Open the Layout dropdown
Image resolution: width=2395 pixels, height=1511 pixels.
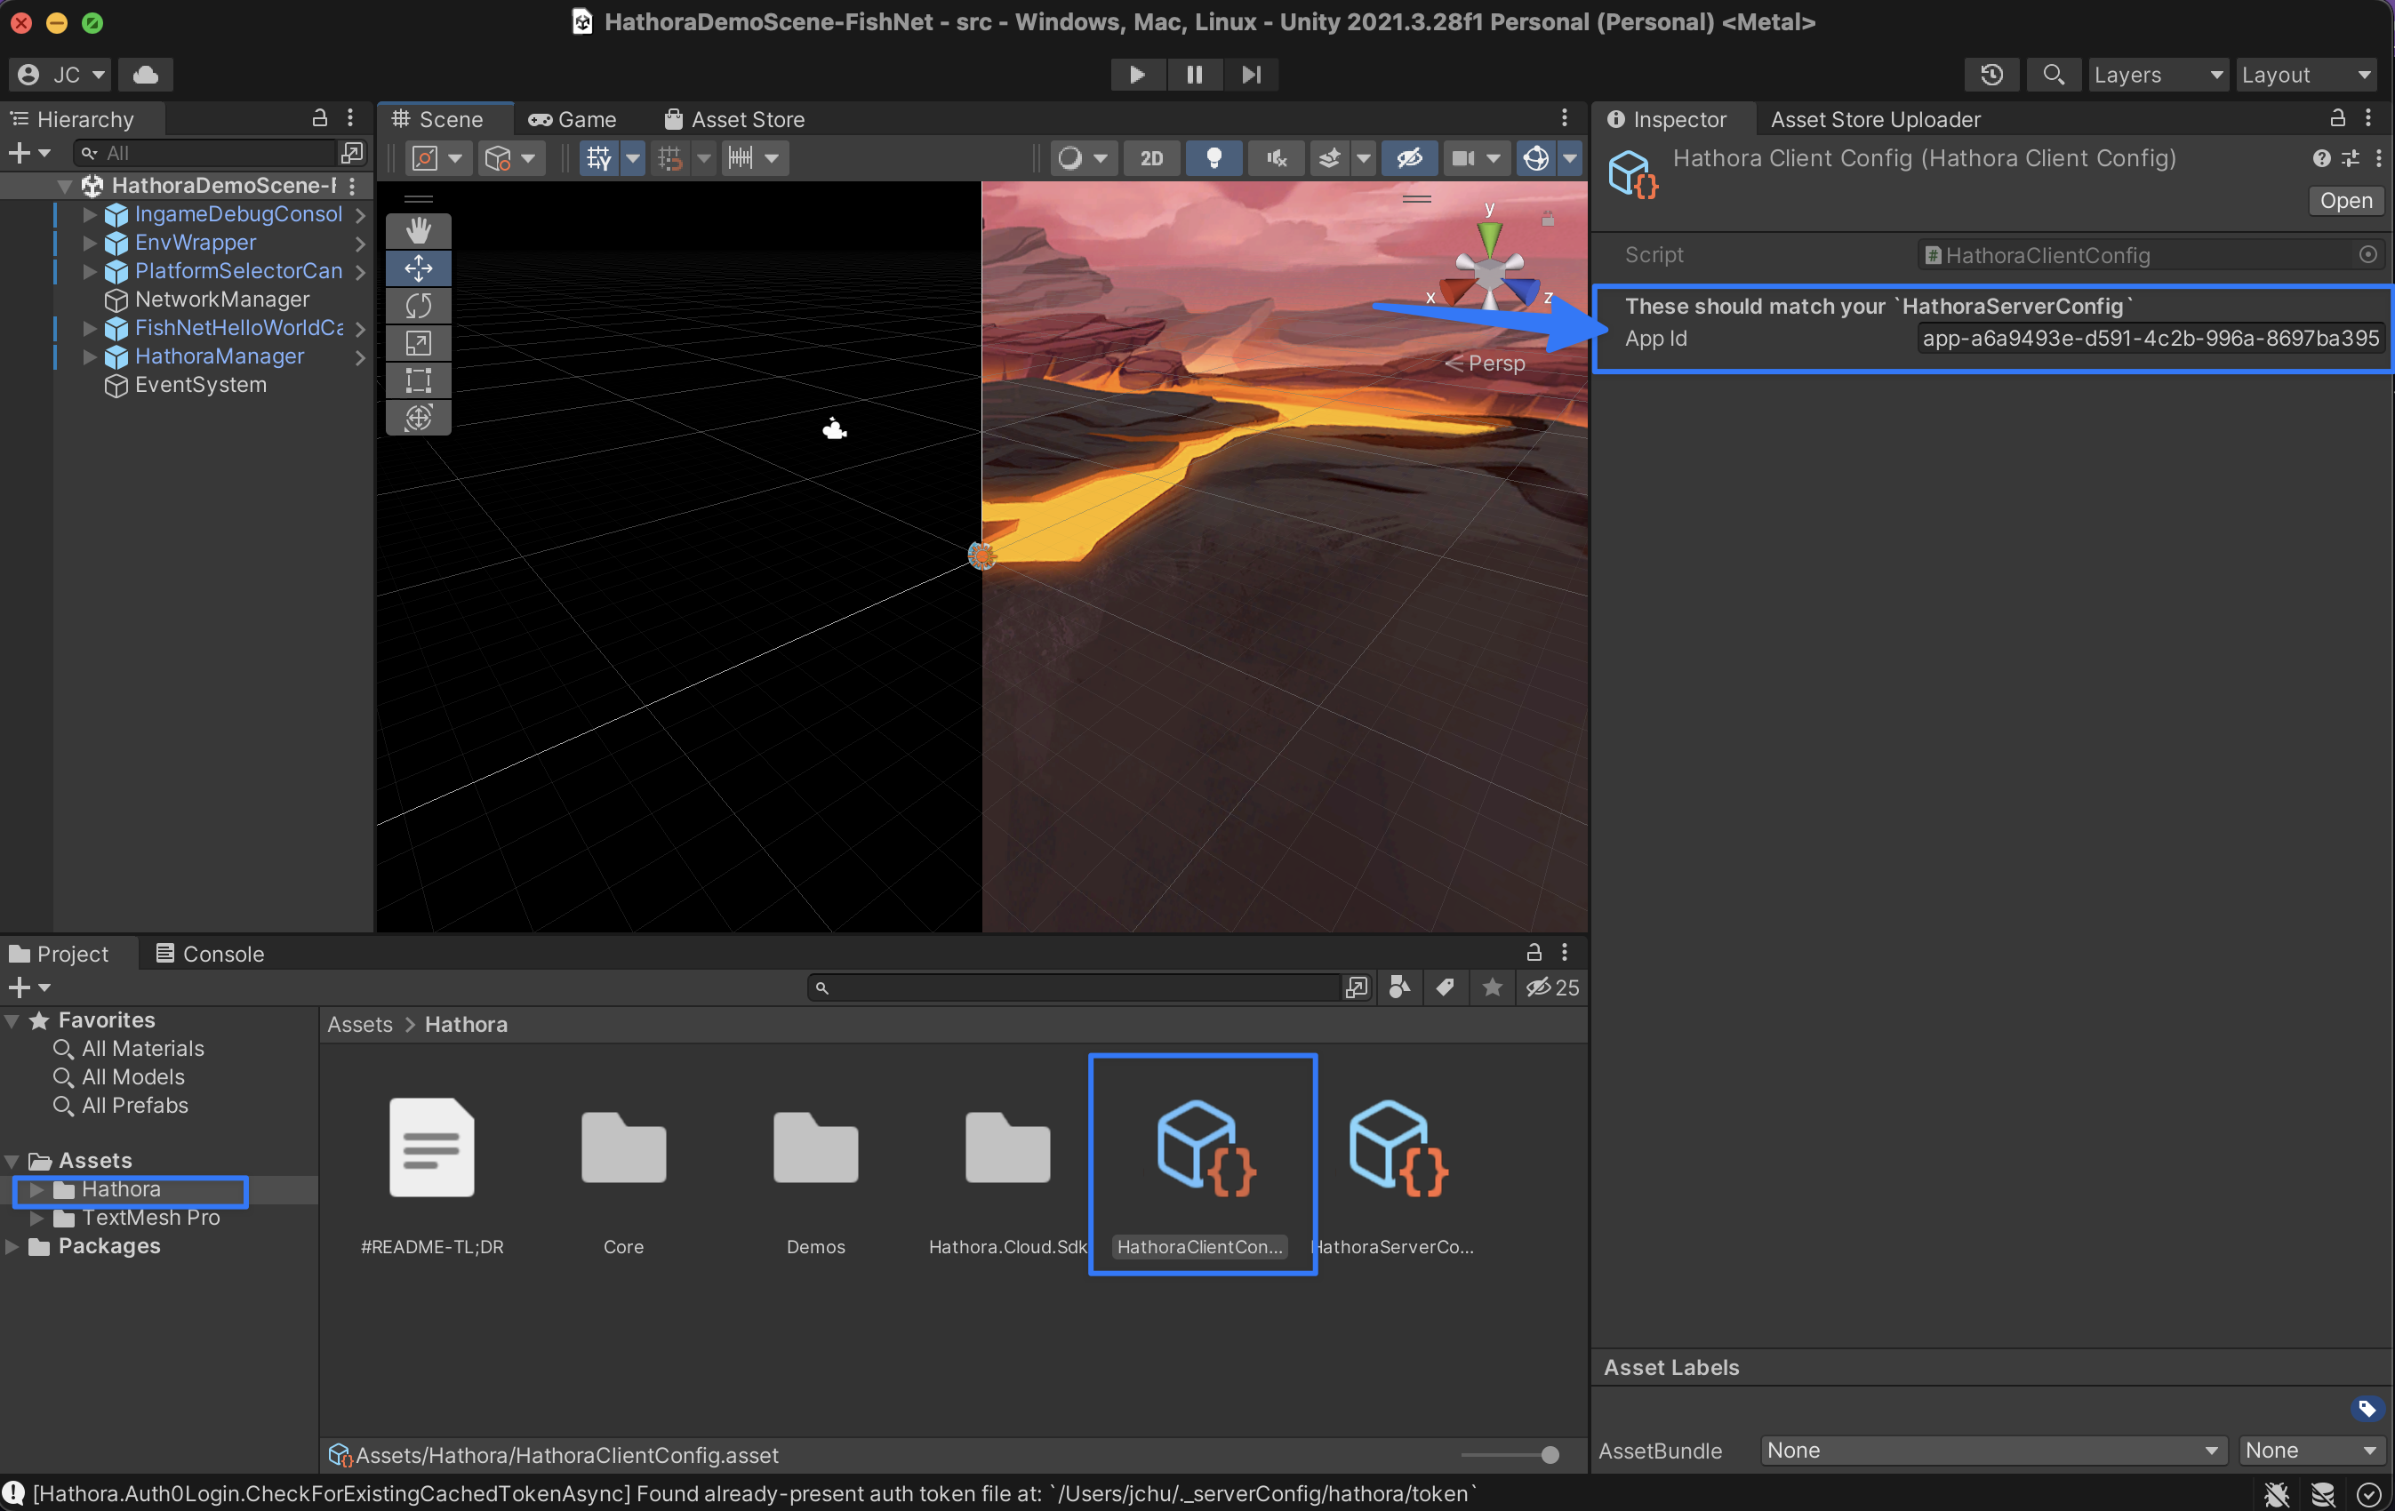2305,75
